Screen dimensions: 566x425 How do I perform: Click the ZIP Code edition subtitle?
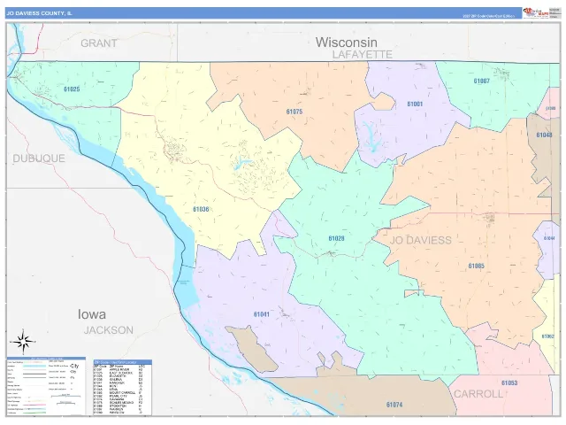489,16
